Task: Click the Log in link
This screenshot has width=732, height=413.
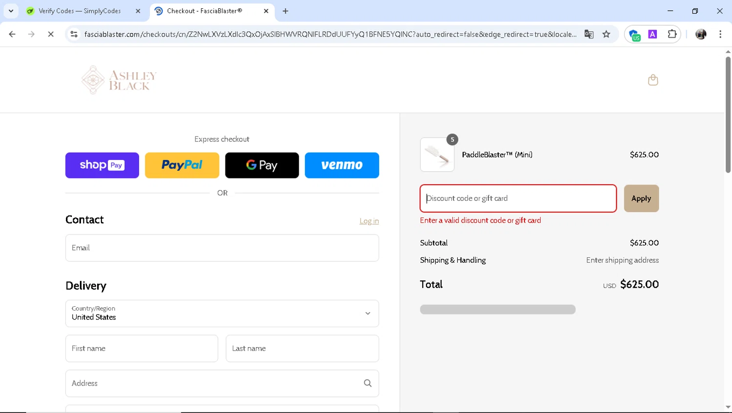Action: tap(369, 221)
